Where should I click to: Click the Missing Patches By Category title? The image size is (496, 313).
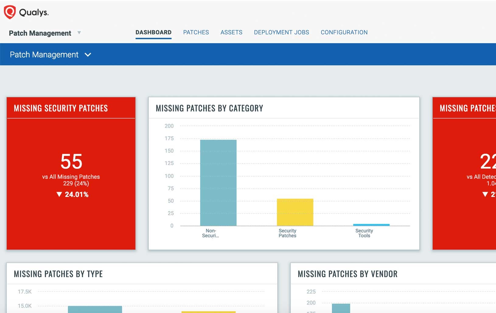click(209, 108)
